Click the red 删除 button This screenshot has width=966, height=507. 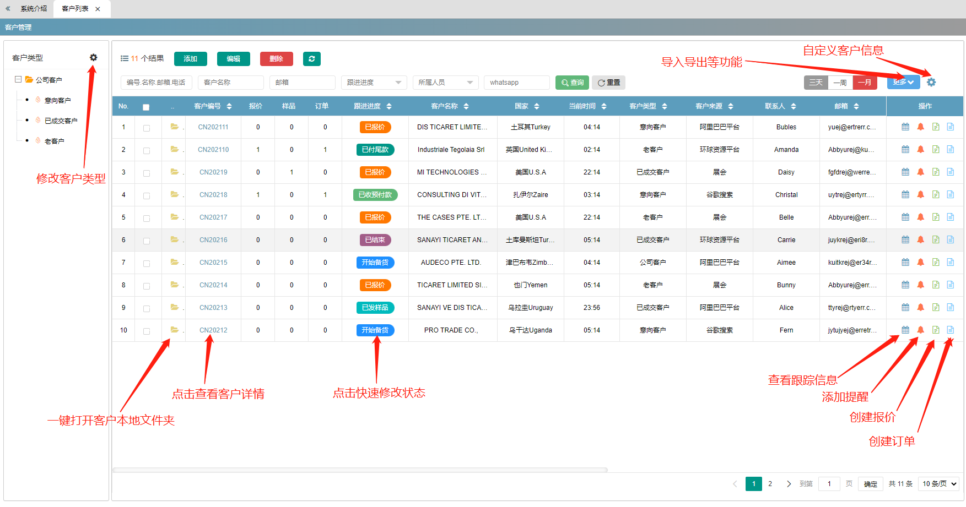(x=277, y=59)
